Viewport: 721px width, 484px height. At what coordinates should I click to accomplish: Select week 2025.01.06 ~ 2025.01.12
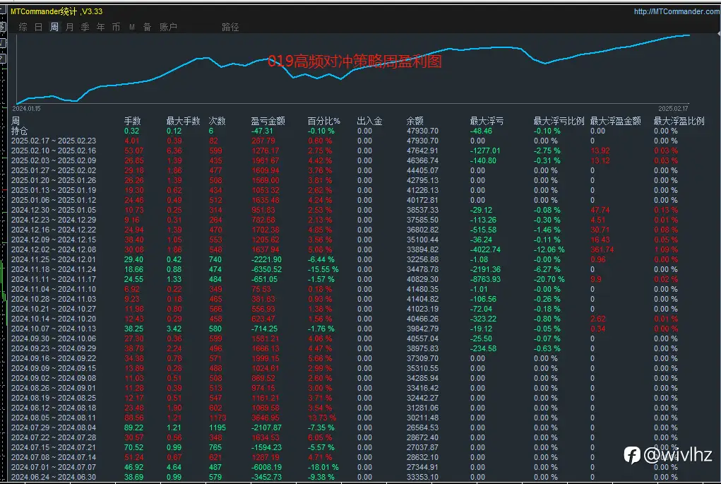pyautogui.click(x=54, y=200)
